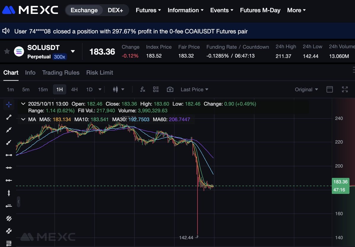Viewport: 355px width, 247px height.
Task: Open the Events menu dropdown
Action: tap(222, 10)
